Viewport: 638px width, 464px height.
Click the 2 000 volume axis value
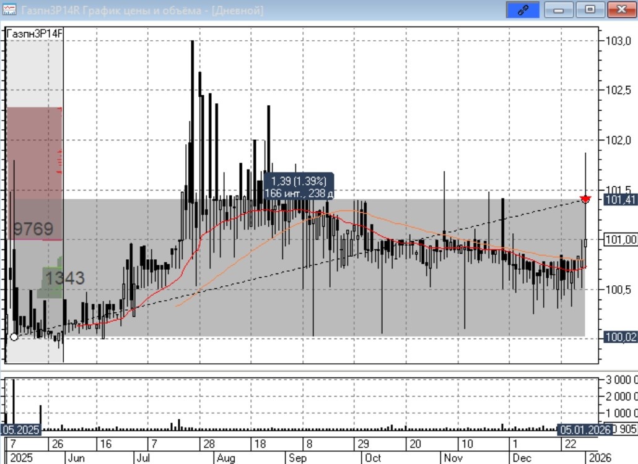pos(621,397)
